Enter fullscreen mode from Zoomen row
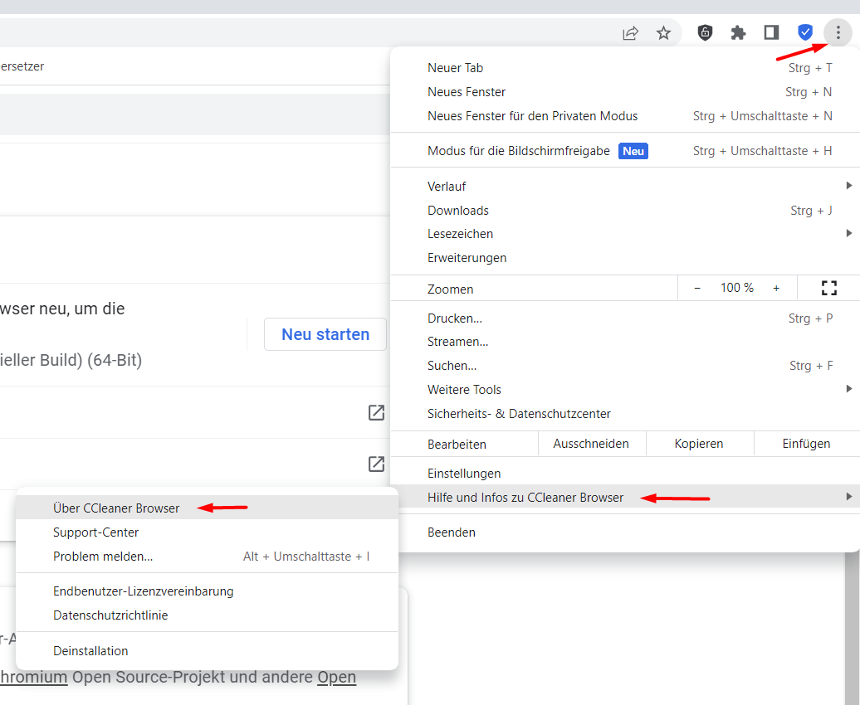 click(x=828, y=289)
